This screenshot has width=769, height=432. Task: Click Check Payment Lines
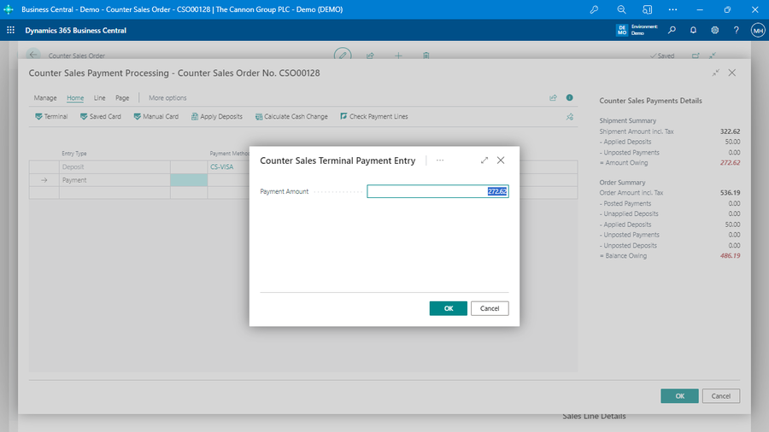(x=373, y=116)
